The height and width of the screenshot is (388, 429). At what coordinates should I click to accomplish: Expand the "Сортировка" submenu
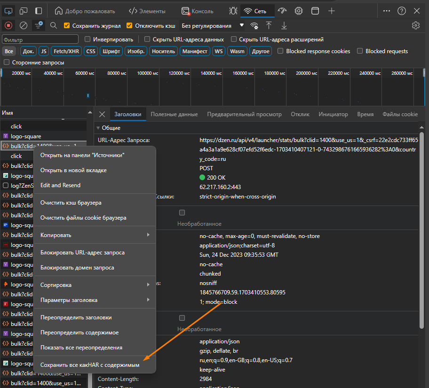(x=95, y=285)
